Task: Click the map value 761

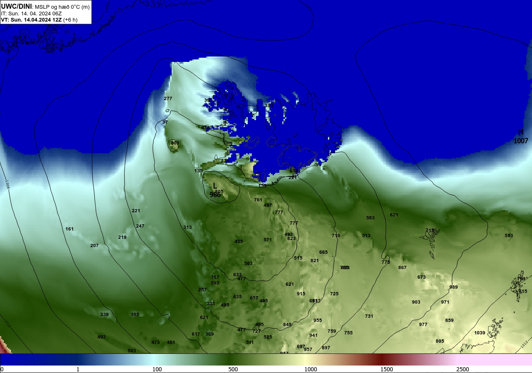Action: (x=258, y=200)
